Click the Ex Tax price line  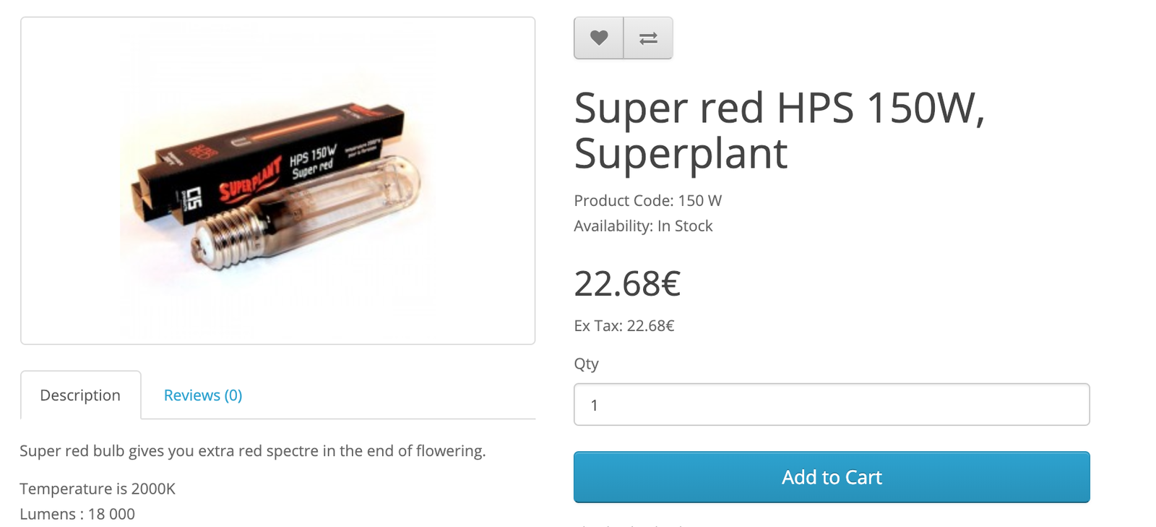pos(624,326)
